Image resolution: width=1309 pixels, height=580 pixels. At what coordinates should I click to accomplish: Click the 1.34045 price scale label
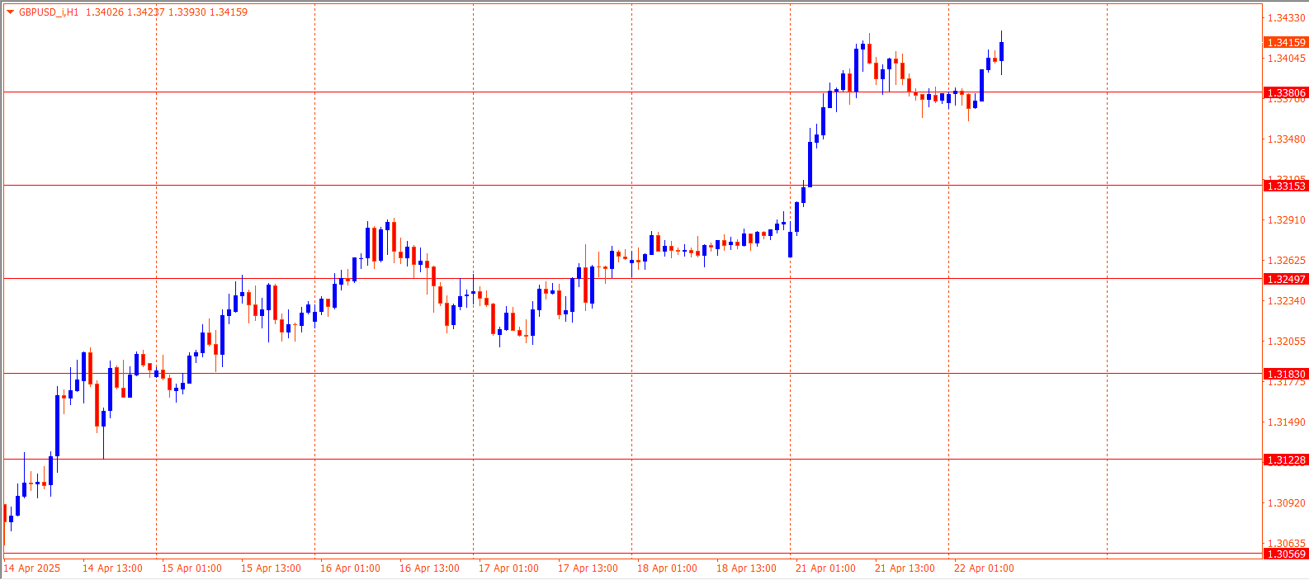[x=1287, y=59]
